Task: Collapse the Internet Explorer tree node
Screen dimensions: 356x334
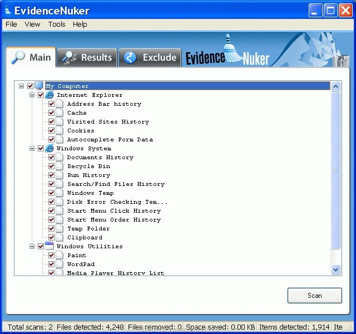Action: pyautogui.click(x=32, y=95)
